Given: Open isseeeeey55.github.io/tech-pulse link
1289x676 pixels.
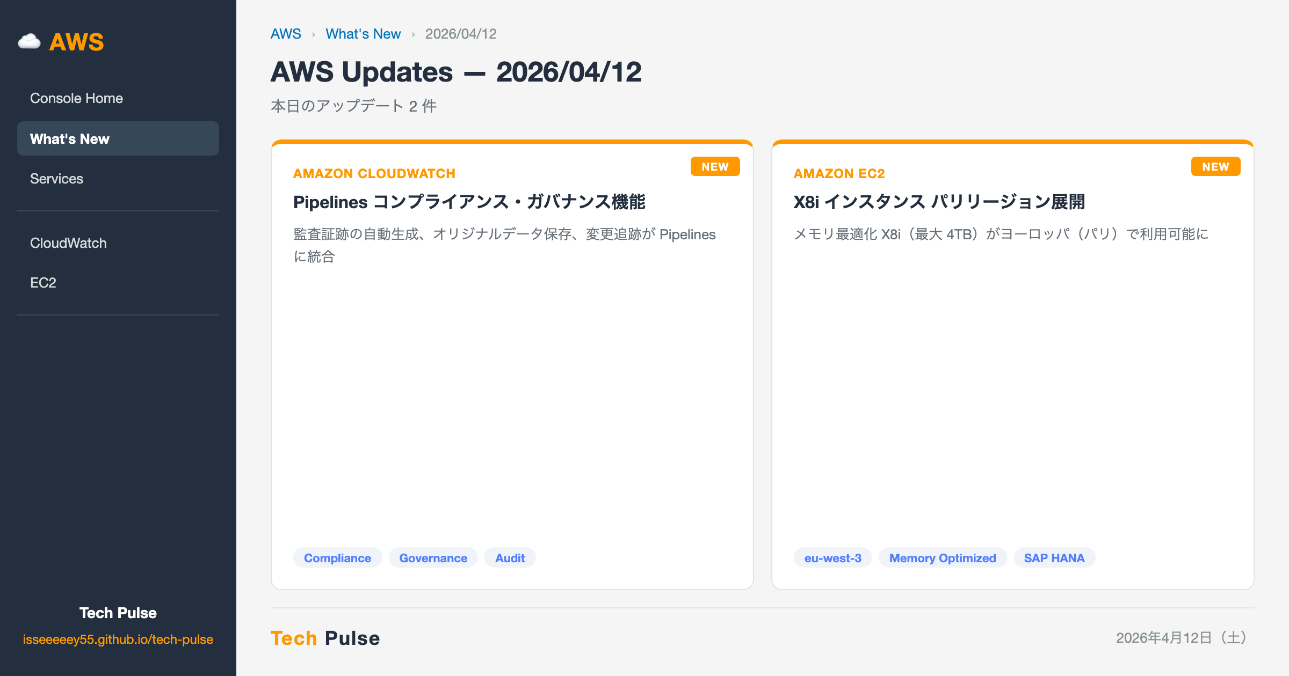Looking at the screenshot, I should tap(118, 640).
